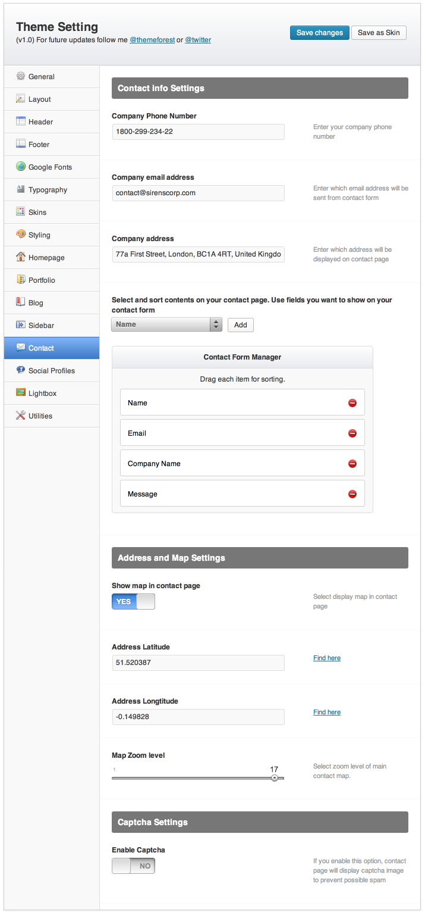This screenshot has width=425, height=912.
Task: Click the Homepage house icon
Action: 21,257
